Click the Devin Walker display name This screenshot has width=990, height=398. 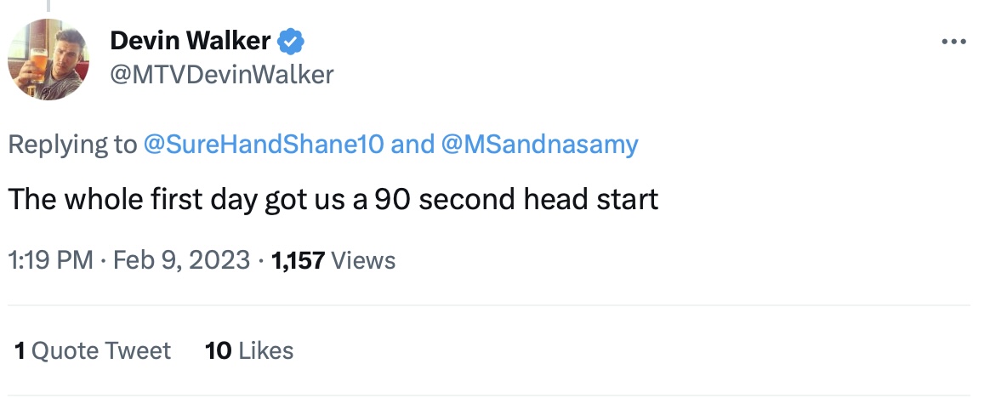(191, 40)
